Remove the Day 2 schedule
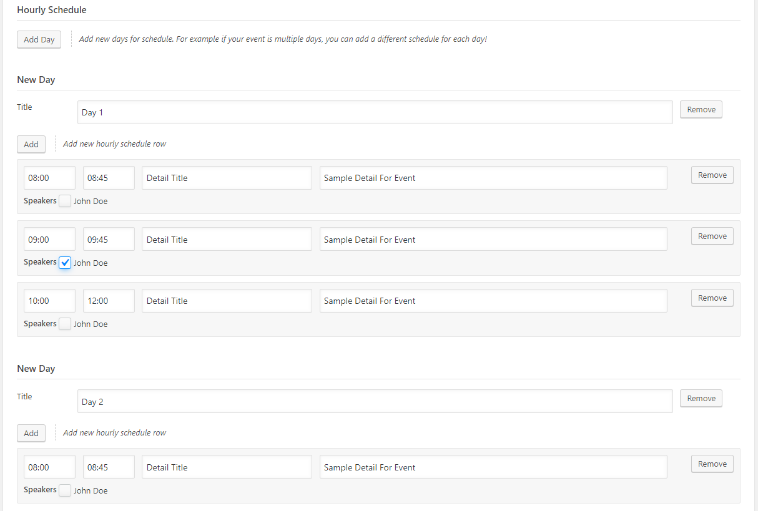758x511 pixels. coord(701,398)
